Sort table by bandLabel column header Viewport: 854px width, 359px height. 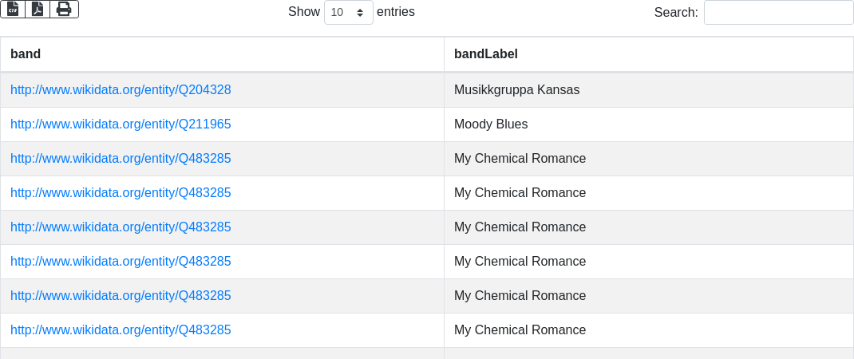(486, 54)
